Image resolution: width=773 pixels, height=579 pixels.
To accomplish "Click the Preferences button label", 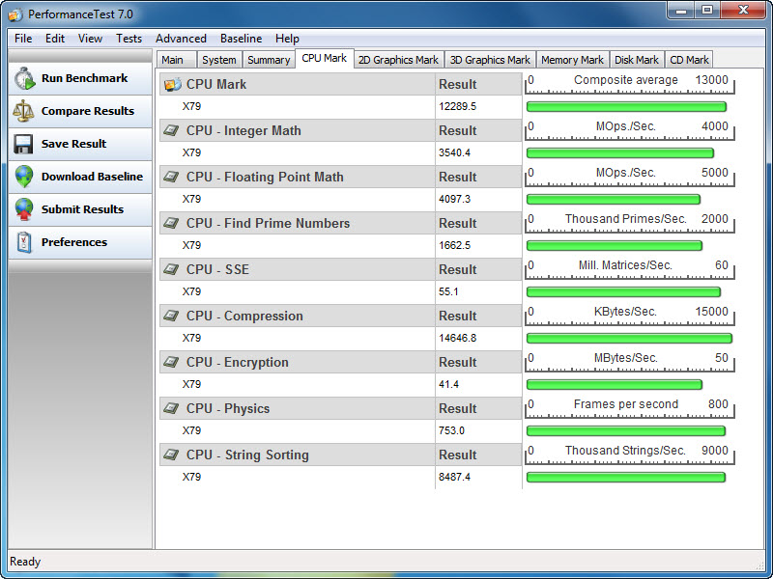I will [74, 242].
